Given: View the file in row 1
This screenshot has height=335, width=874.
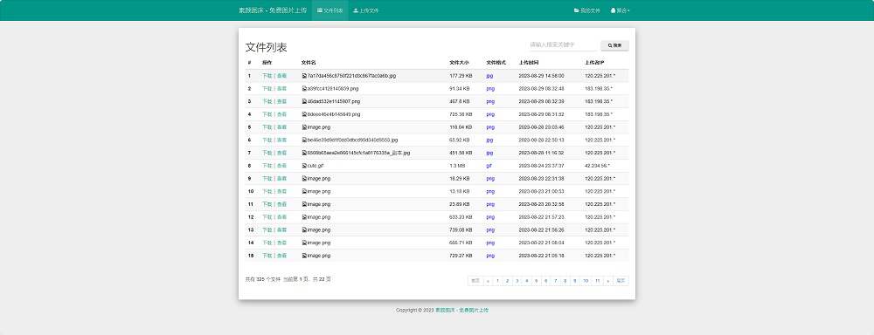Looking at the screenshot, I should point(282,76).
